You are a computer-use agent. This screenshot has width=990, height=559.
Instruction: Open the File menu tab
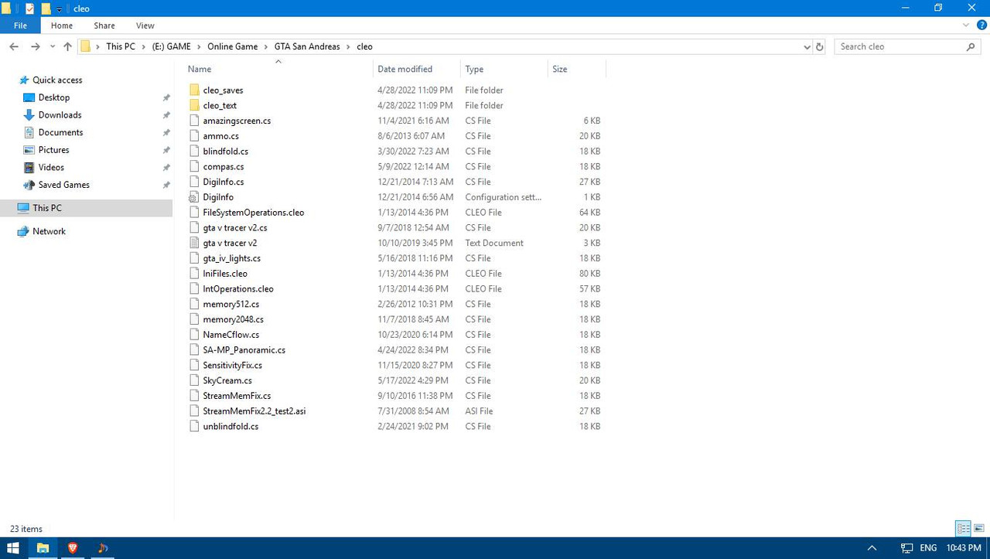coord(21,26)
